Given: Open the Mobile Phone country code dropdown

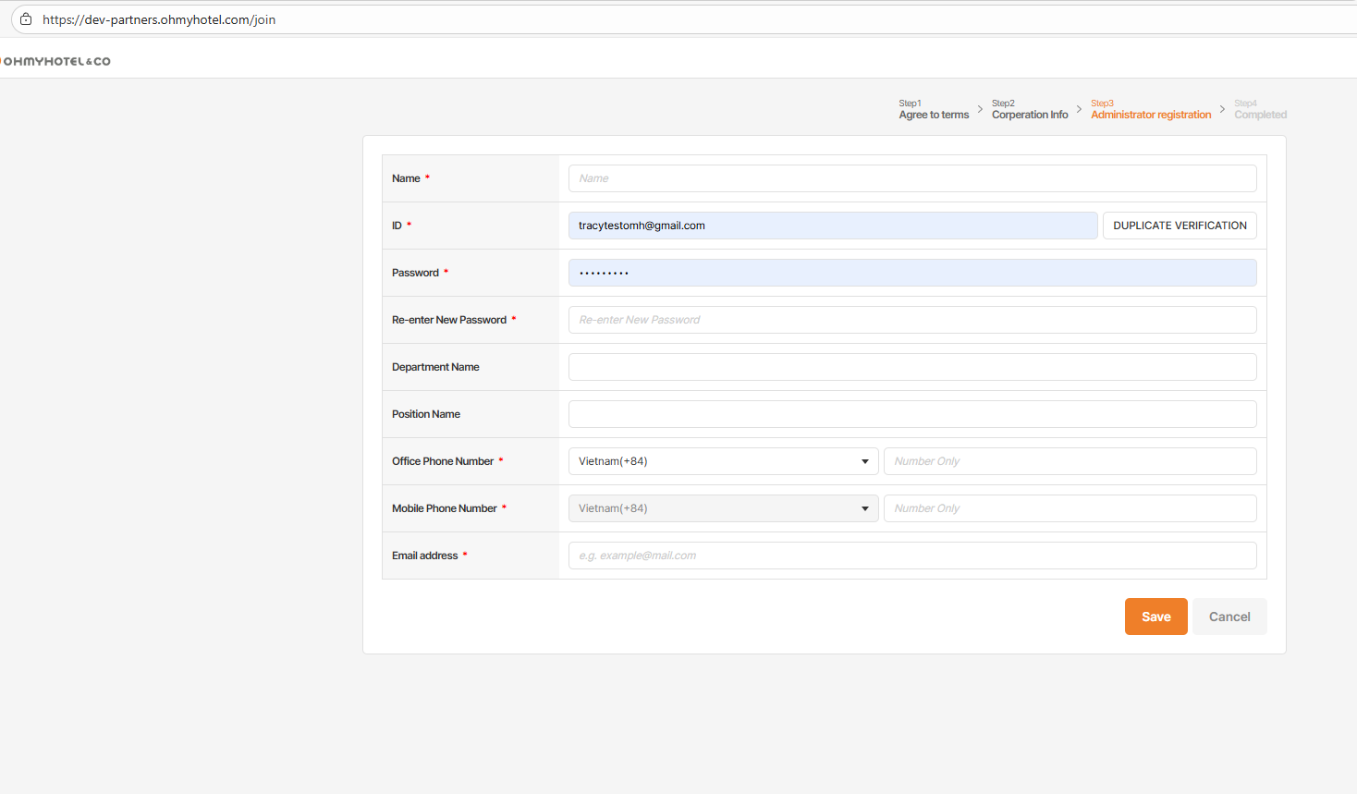Looking at the screenshot, I should click(x=723, y=508).
